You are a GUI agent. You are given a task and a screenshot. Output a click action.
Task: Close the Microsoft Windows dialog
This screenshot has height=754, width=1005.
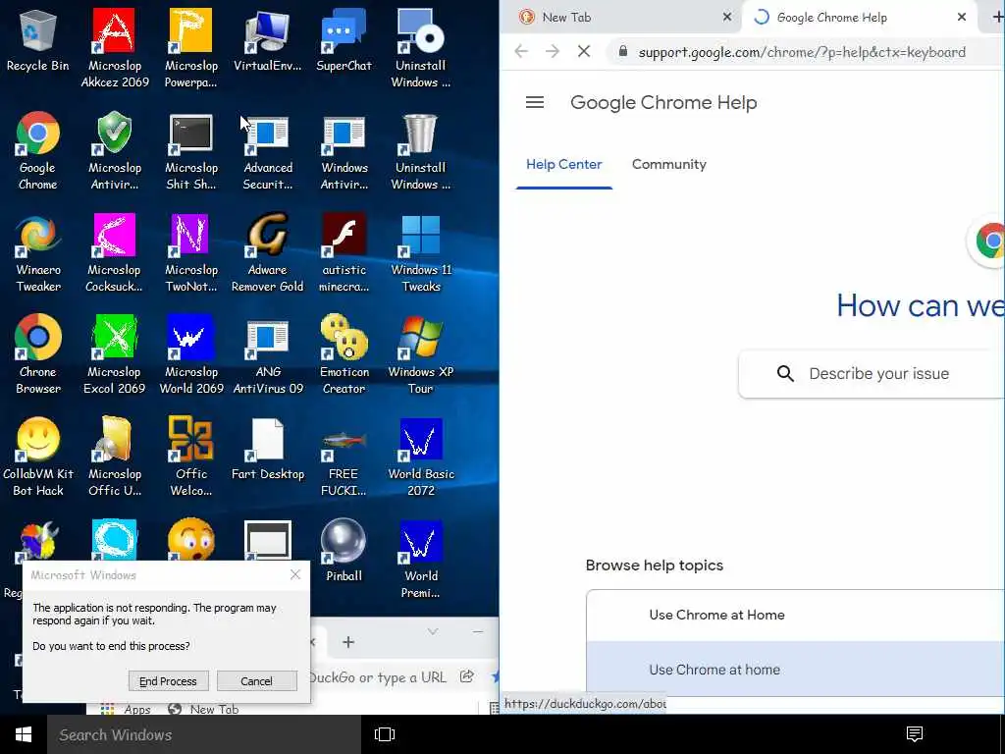click(294, 574)
